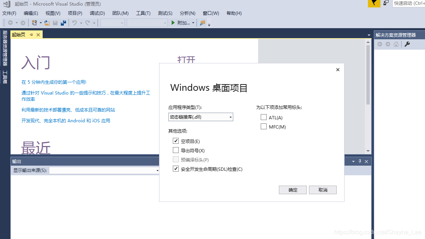Click the Navigate Forward toolbar icon
This screenshot has height=239, width=425.
tap(23, 23)
